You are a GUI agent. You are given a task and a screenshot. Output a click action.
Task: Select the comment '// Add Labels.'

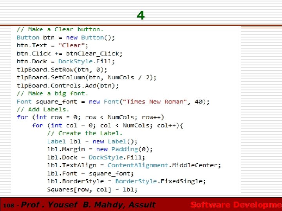pos(43,109)
